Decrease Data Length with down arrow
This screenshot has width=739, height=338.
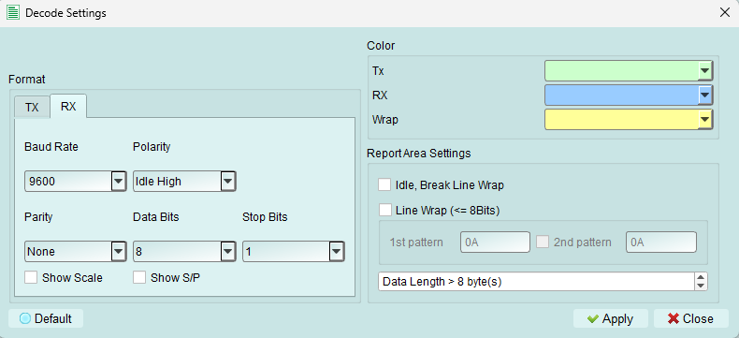pyautogui.click(x=702, y=287)
